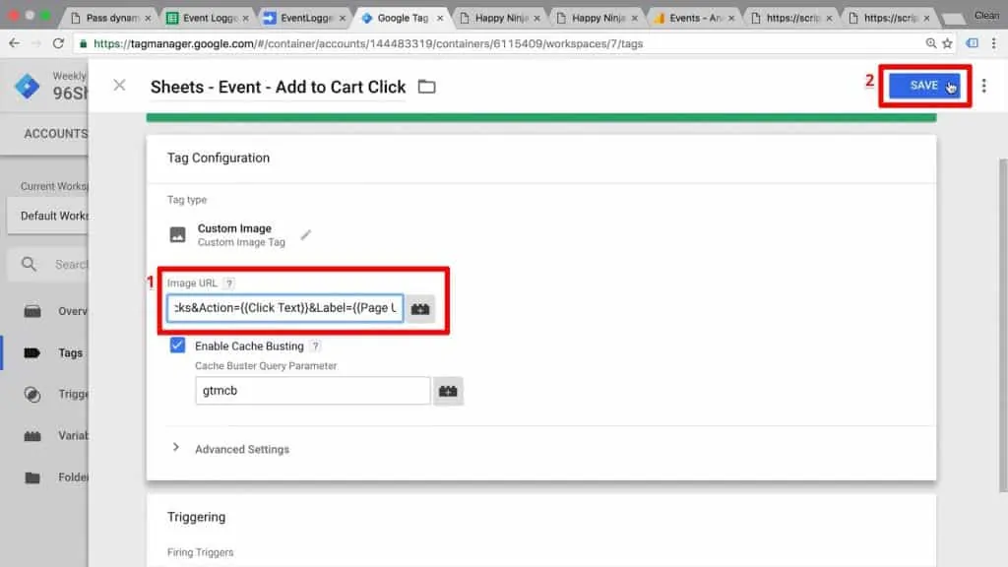Click the folder icon next to the tag title
The image size is (1008, 567).
click(x=426, y=86)
